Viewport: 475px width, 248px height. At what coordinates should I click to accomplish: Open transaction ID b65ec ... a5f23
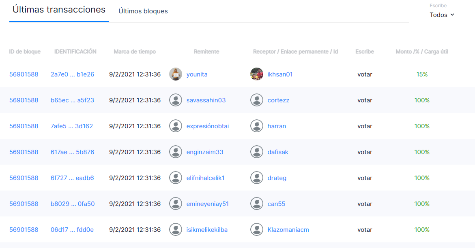(x=72, y=100)
